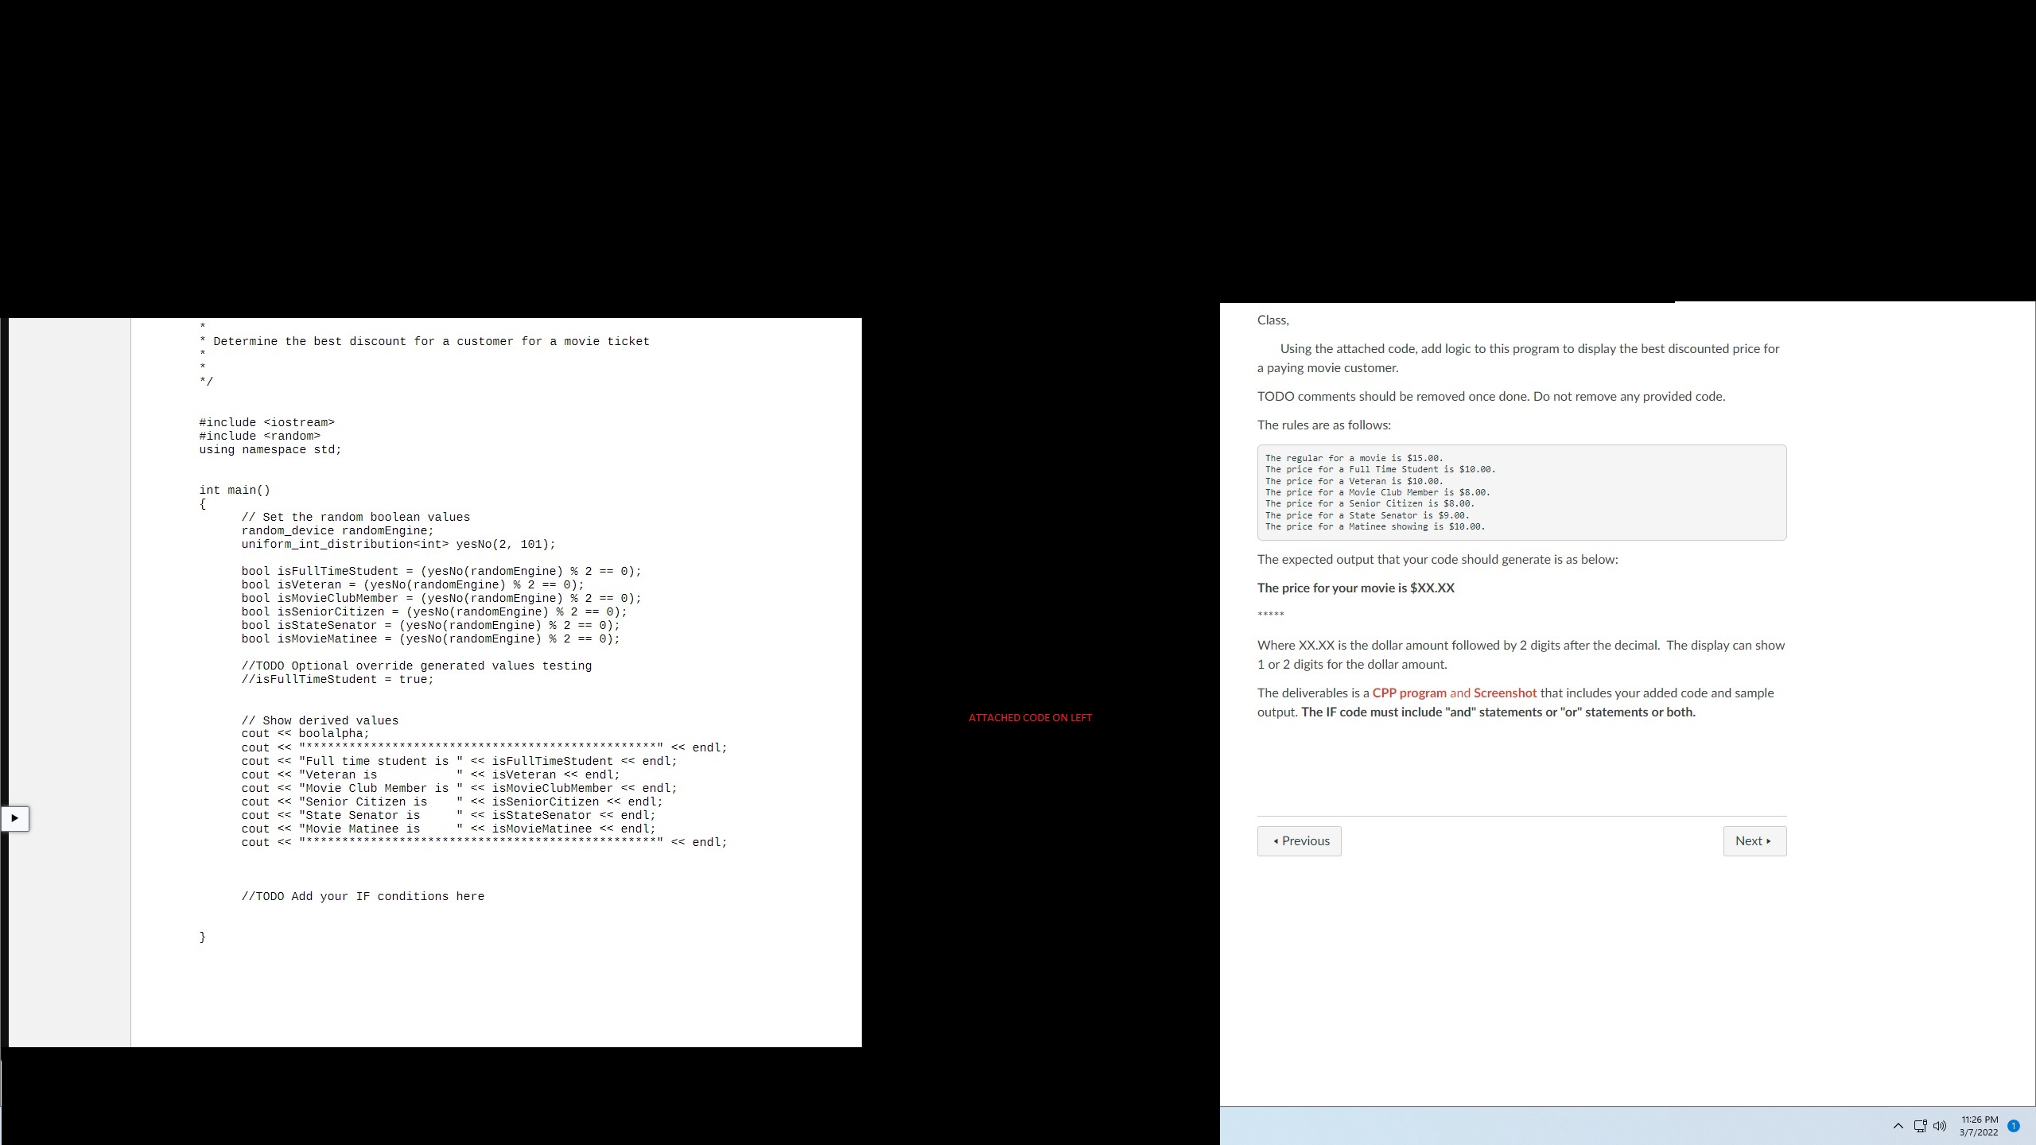This screenshot has width=2036, height=1145.
Task: Click the Previous navigation button
Action: [1299, 840]
